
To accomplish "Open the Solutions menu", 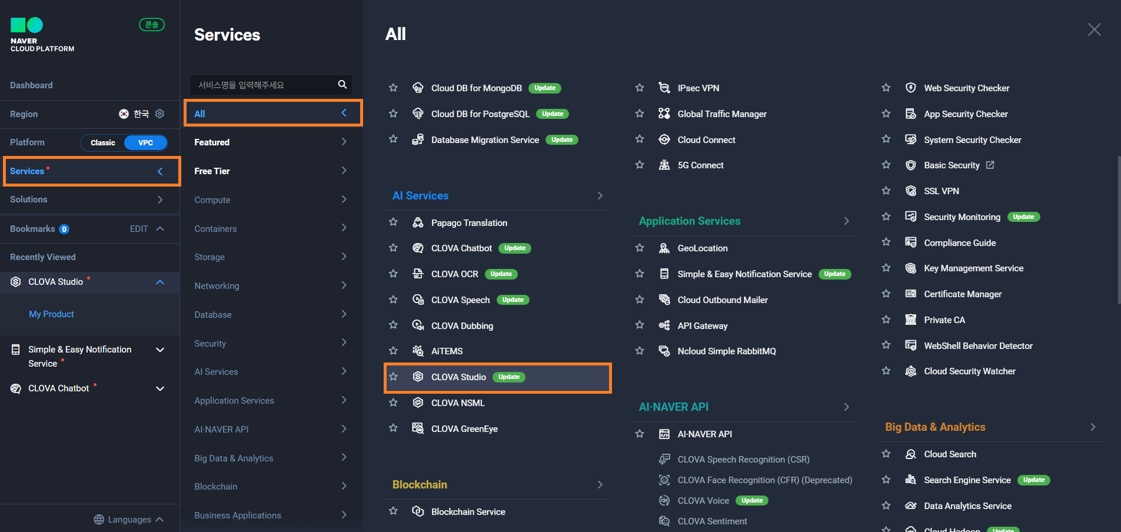I will tap(89, 199).
